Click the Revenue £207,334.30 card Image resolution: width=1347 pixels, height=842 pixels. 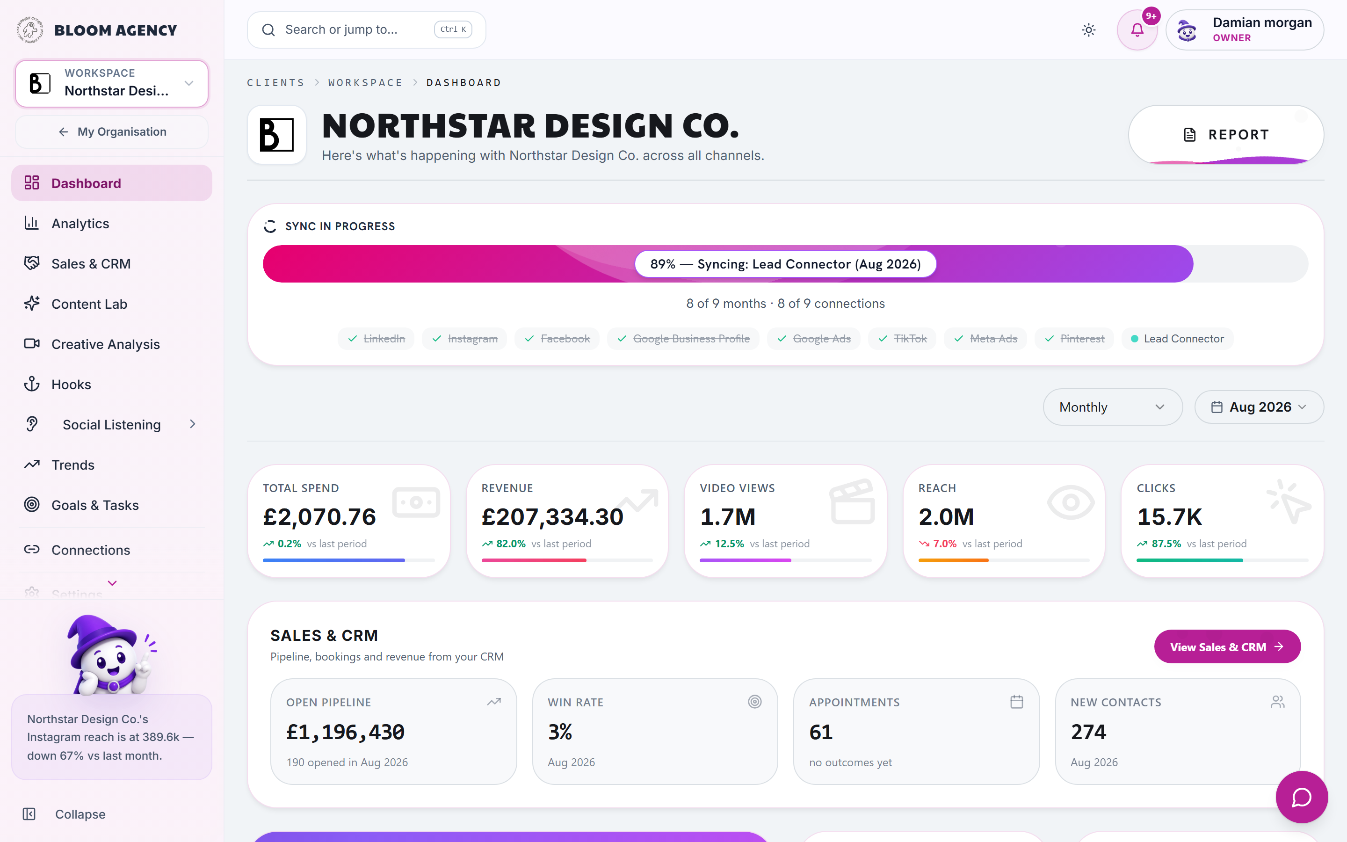[567, 521]
